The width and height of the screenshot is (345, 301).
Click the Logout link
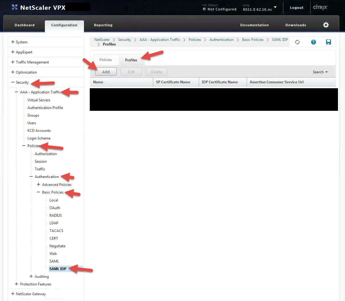coord(296,8)
